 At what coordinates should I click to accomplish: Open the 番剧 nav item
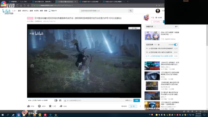[19, 11]
